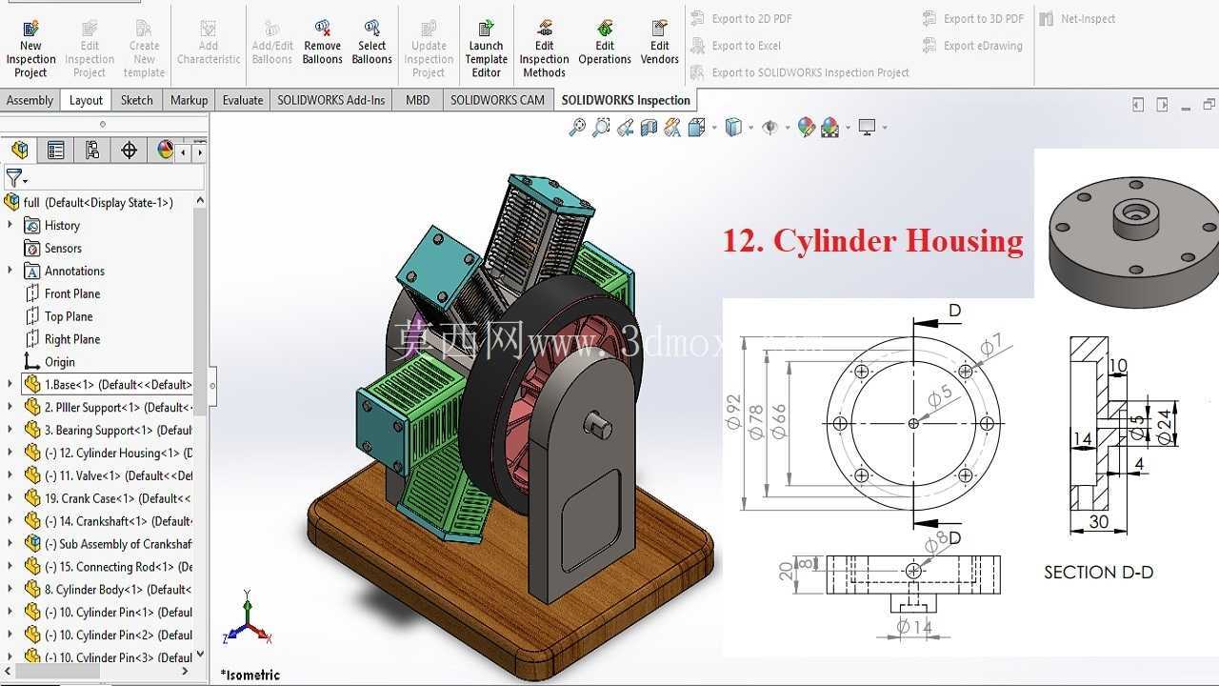Screen dimensions: 1219x686
Task: Select 12. Cylinder Housing<1> component
Action: click(109, 453)
